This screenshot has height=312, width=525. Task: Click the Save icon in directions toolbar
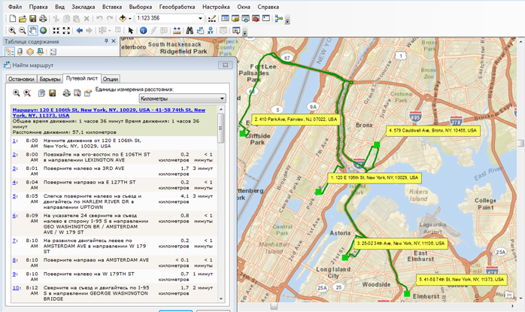[x=53, y=93]
